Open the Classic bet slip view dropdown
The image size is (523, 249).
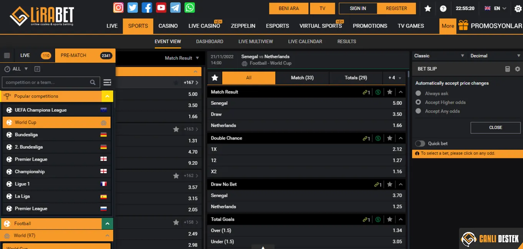439,56
